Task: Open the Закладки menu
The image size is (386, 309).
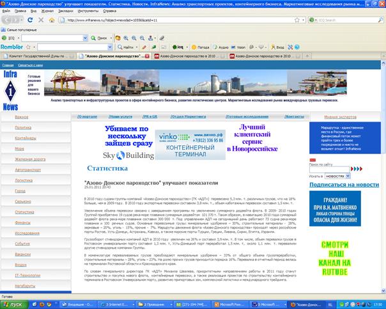Action: (x=65, y=11)
